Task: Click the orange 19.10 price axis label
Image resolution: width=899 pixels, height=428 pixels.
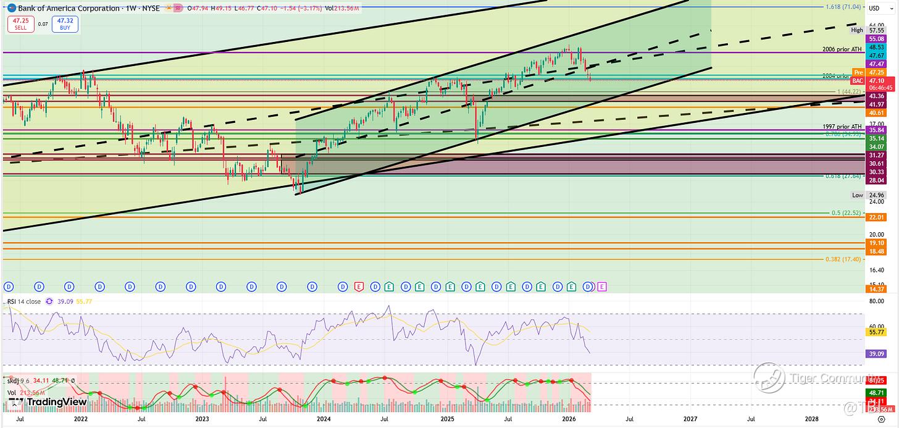Action: tap(876, 243)
